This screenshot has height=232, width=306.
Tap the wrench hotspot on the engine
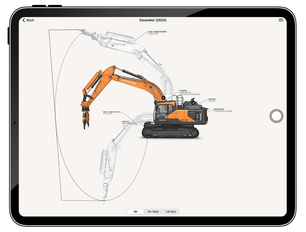(193, 103)
